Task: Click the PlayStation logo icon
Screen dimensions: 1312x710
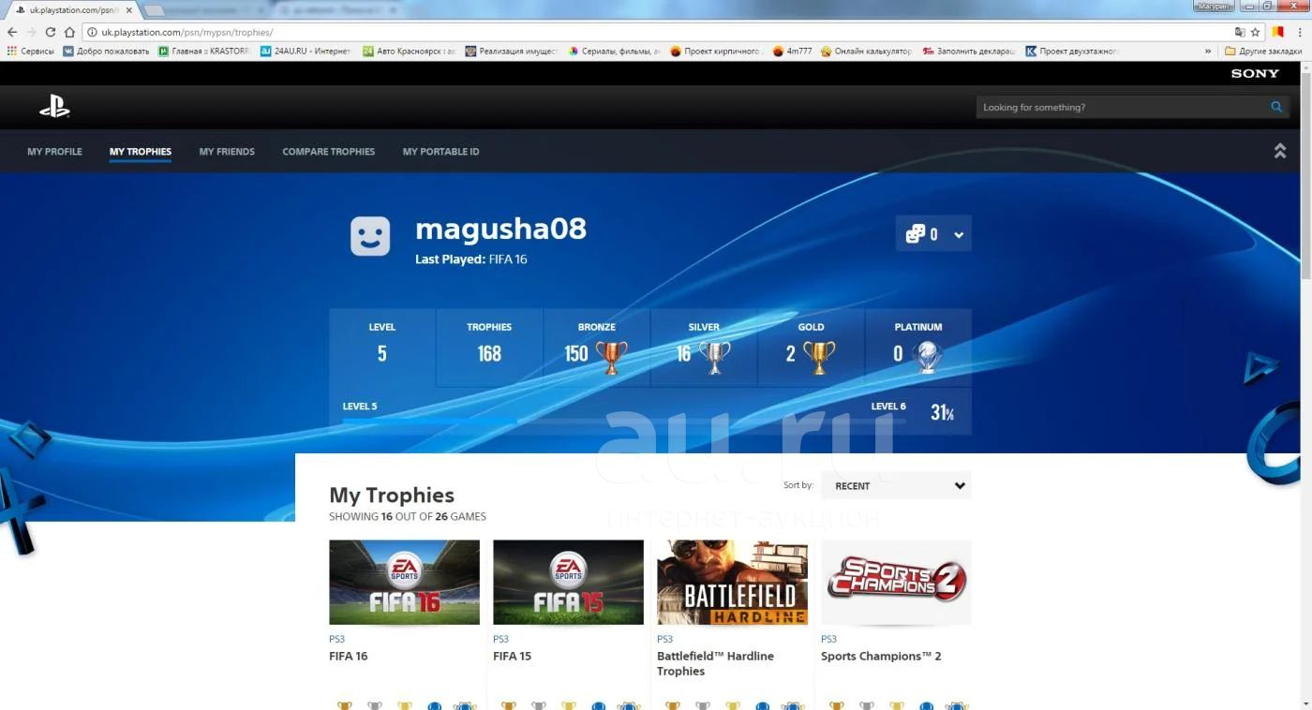Action: 54,108
